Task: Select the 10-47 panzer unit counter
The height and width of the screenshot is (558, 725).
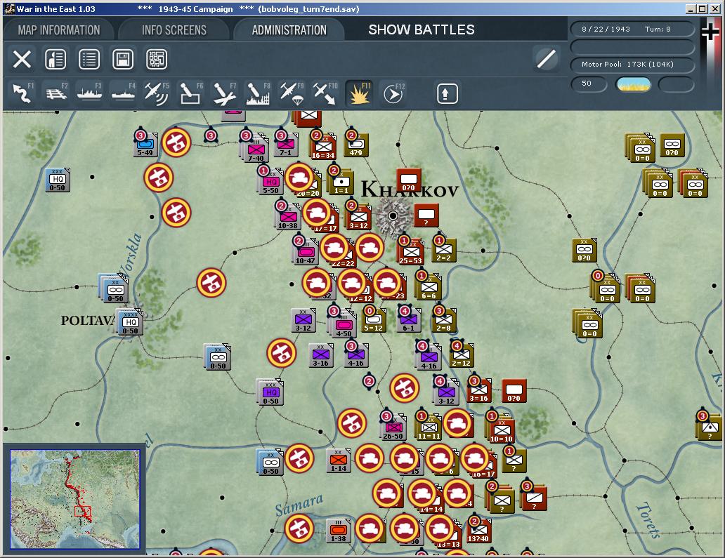Action: [305, 252]
